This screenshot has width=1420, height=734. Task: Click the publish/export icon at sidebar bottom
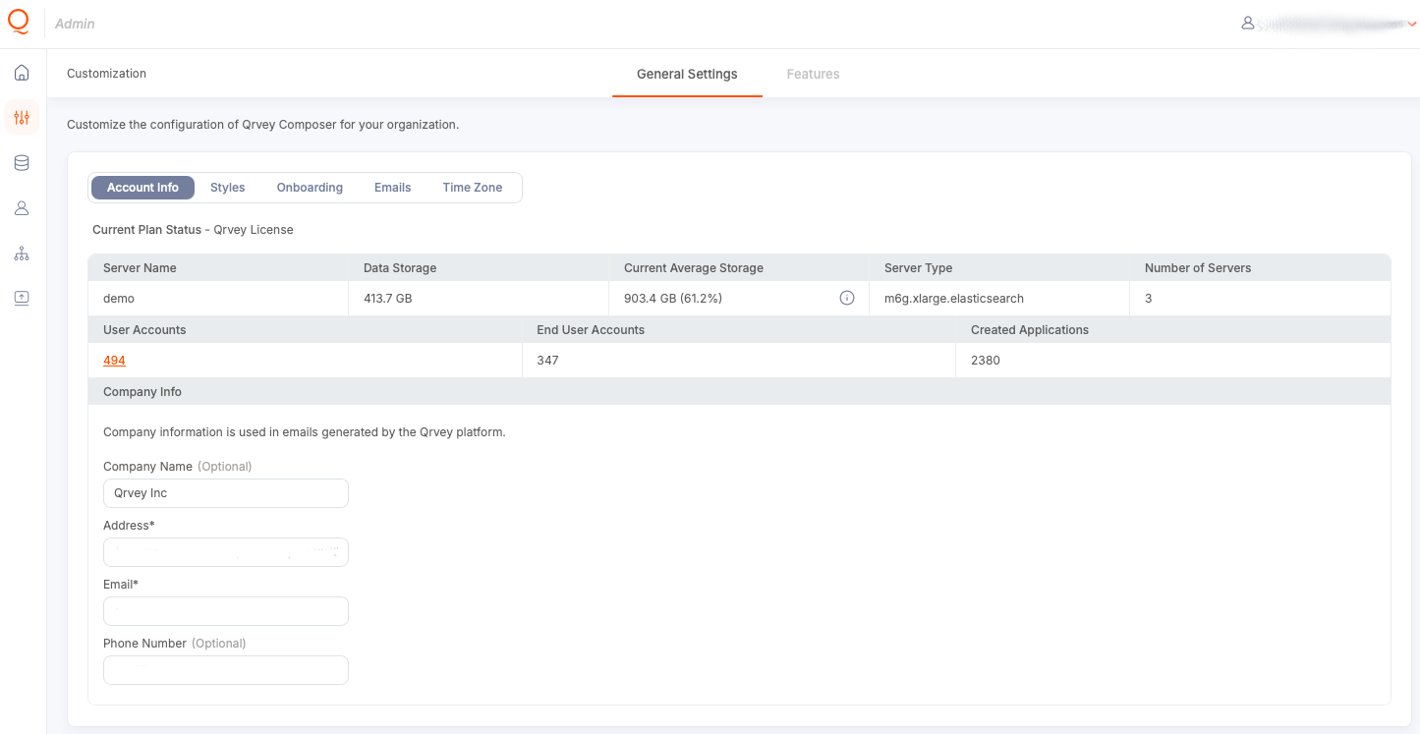[21, 298]
